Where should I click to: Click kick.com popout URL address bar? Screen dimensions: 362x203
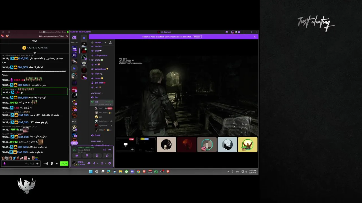pos(51,36)
